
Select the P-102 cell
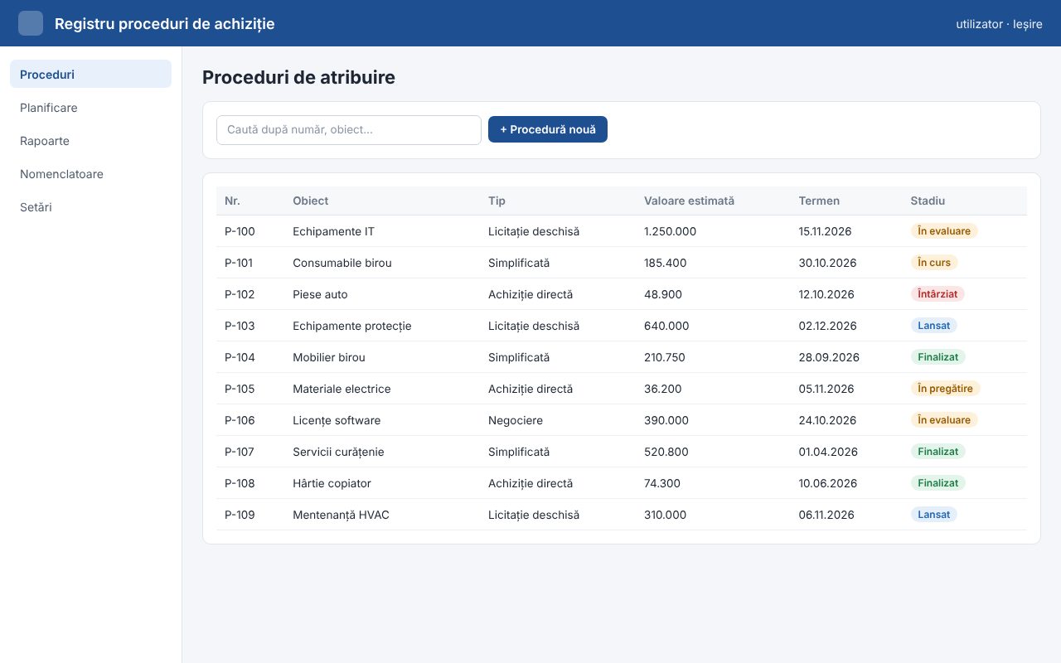[x=240, y=294]
